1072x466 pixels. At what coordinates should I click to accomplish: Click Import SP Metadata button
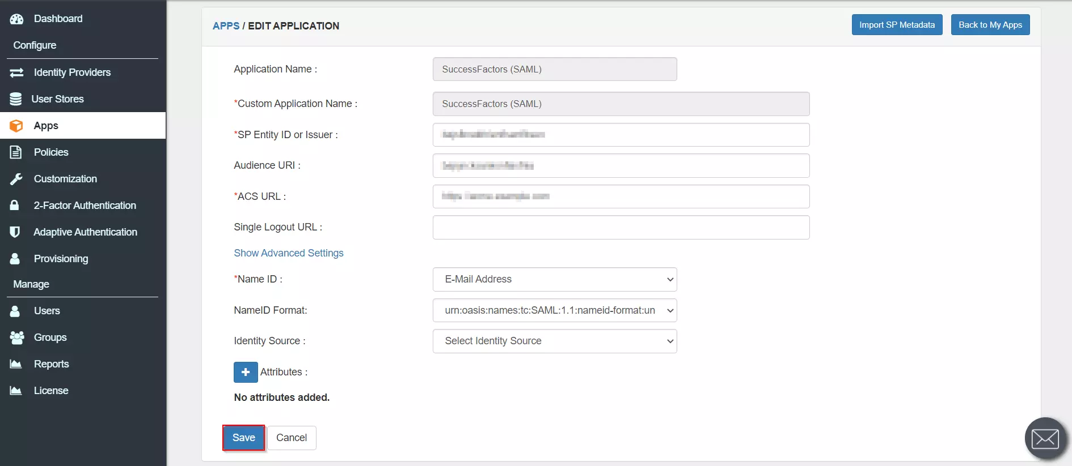(897, 25)
